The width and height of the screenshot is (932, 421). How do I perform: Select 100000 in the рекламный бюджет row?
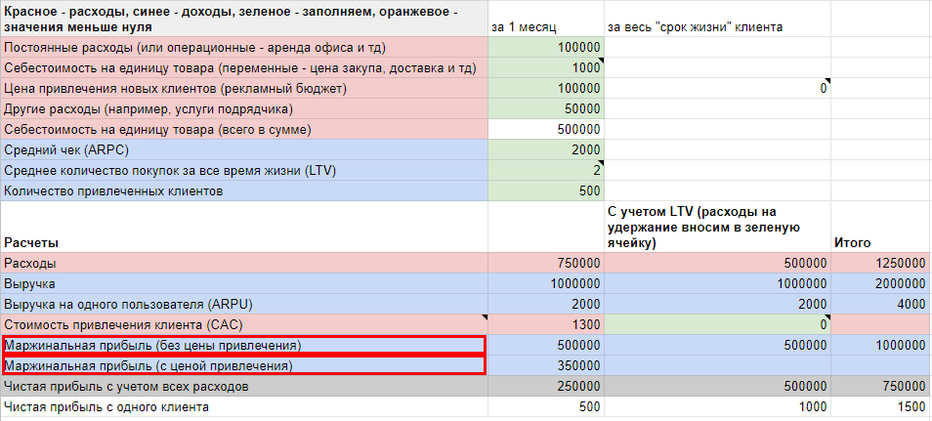click(546, 88)
